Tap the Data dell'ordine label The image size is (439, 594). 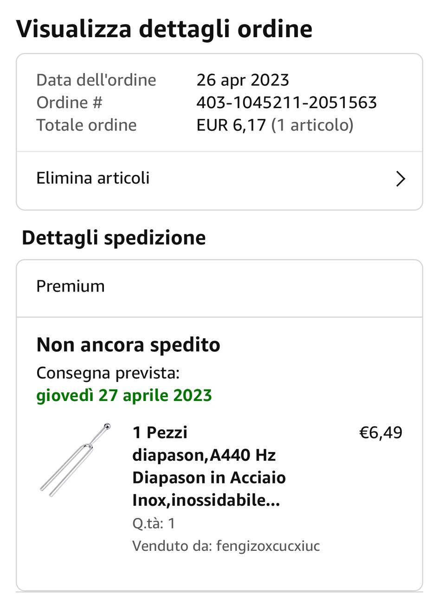(96, 80)
